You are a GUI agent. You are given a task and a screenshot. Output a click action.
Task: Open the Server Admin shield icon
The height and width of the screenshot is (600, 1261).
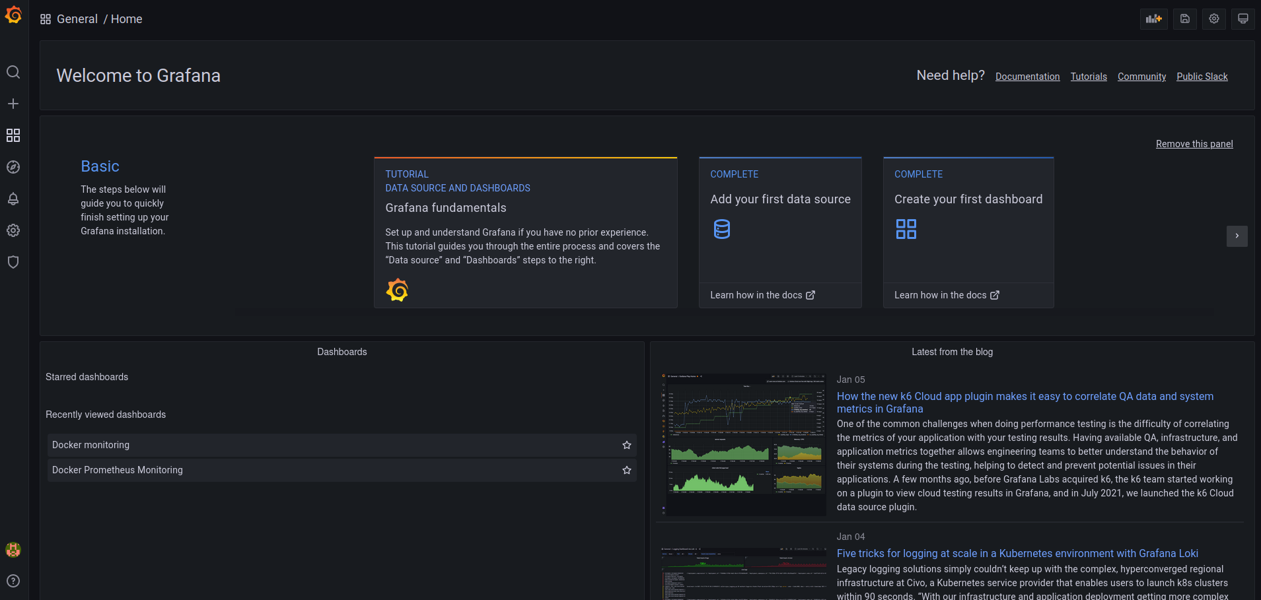13,262
